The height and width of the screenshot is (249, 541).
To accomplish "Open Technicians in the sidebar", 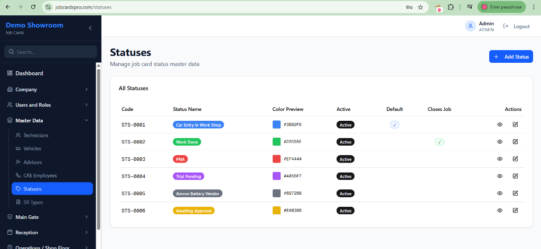I will (x=36, y=136).
